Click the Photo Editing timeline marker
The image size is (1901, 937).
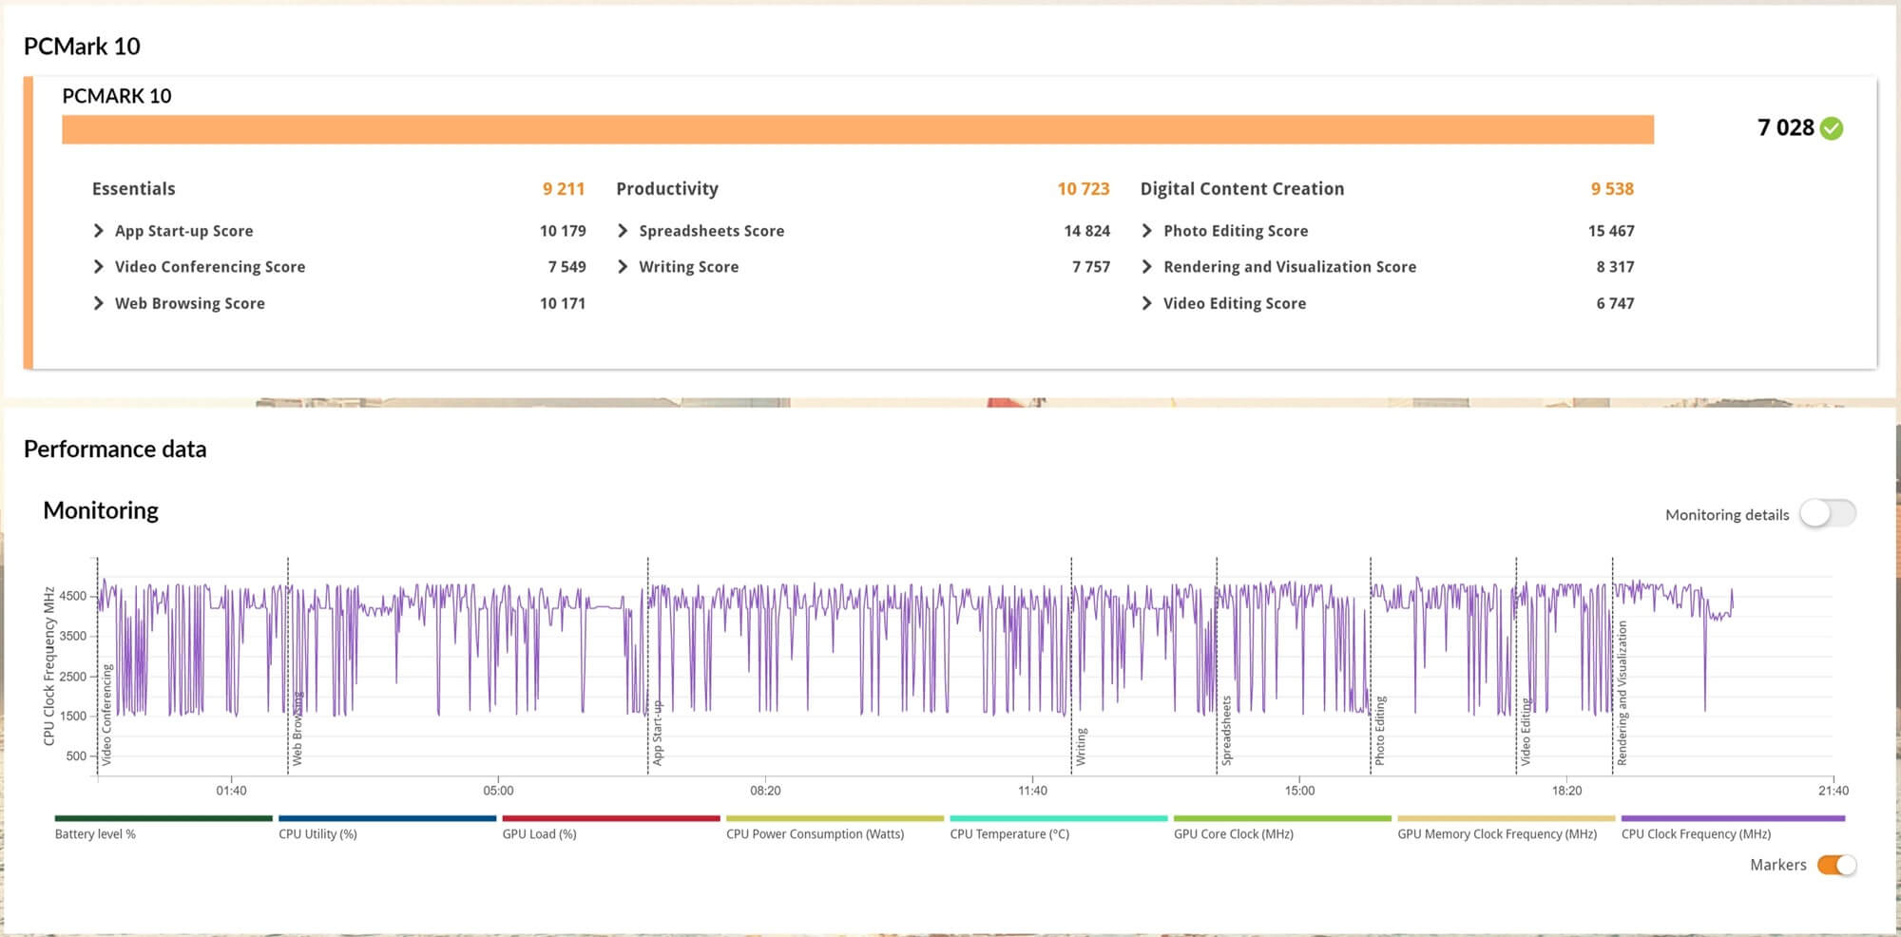1380,731
